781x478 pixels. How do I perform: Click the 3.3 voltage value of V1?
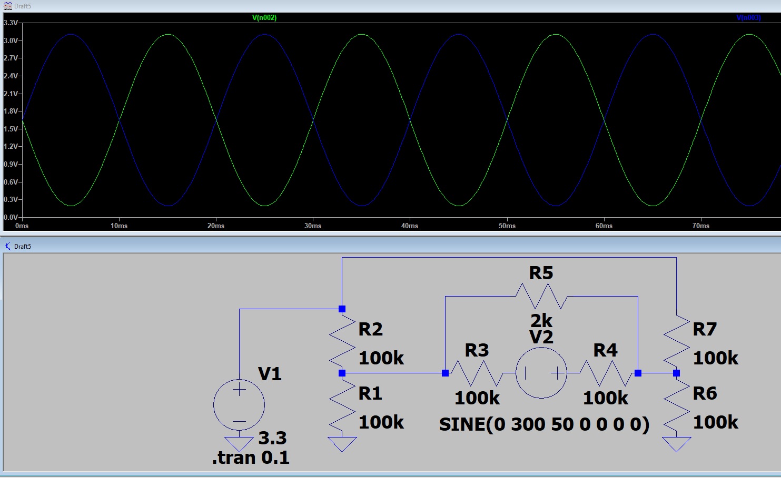coord(272,438)
